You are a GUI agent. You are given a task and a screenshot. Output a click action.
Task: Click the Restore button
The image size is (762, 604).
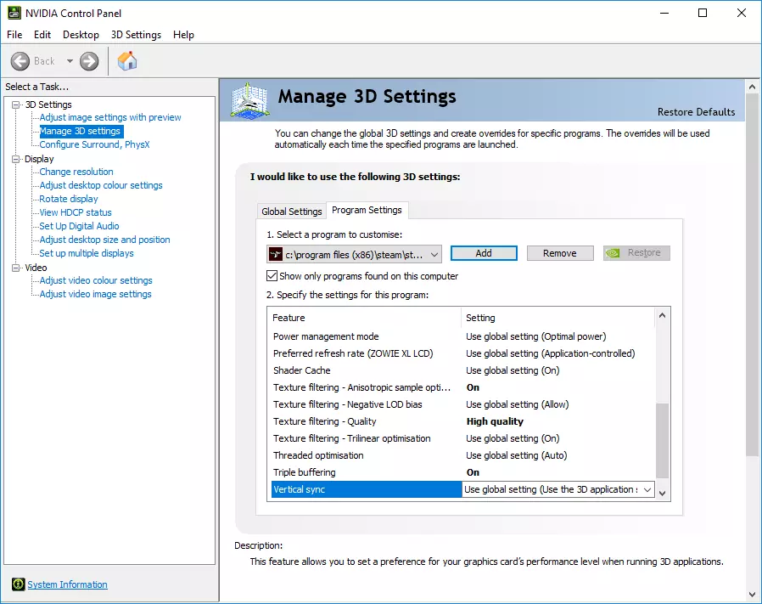tap(636, 253)
